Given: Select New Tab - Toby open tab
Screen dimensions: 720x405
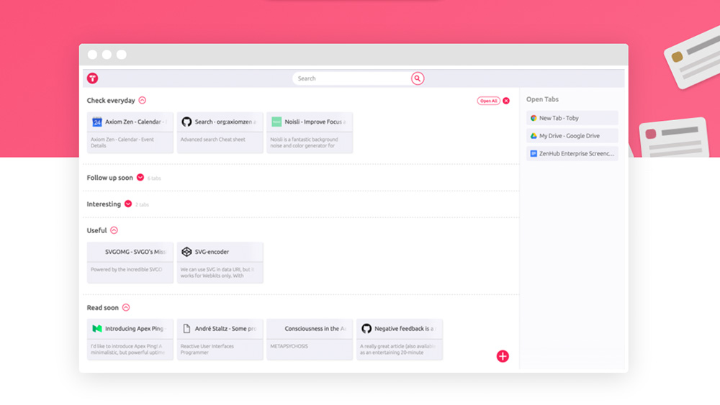Looking at the screenshot, I should tap(572, 118).
